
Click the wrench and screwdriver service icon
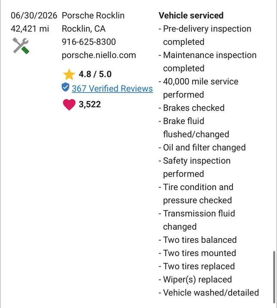click(21, 46)
